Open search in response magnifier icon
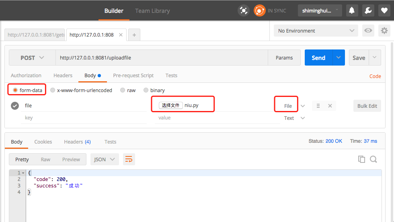Image resolution: width=394 pixels, height=222 pixels. pos(373,159)
